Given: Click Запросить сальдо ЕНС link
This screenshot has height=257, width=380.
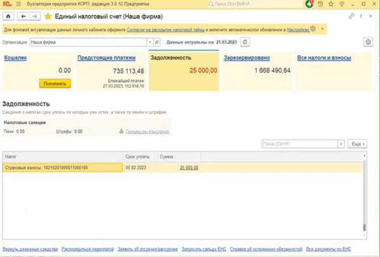Looking at the screenshot, I should pyautogui.click(x=203, y=249).
